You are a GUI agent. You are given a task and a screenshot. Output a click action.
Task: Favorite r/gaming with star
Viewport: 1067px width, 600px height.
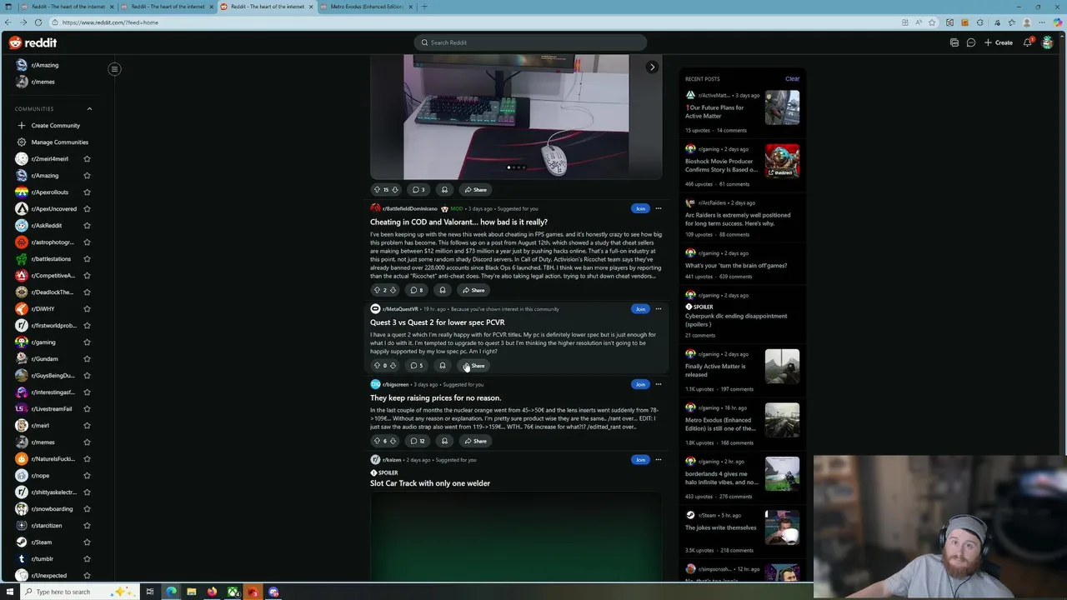click(x=87, y=342)
